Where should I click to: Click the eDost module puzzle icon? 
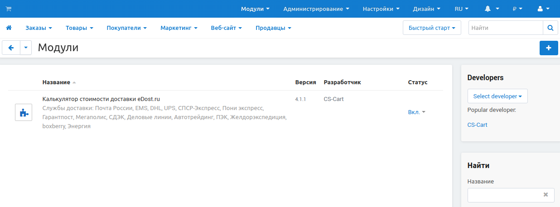click(x=24, y=112)
